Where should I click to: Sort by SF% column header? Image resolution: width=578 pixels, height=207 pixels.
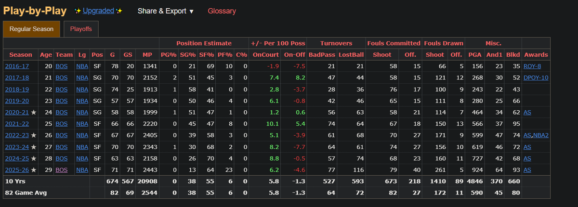click(x=207, y=55)
